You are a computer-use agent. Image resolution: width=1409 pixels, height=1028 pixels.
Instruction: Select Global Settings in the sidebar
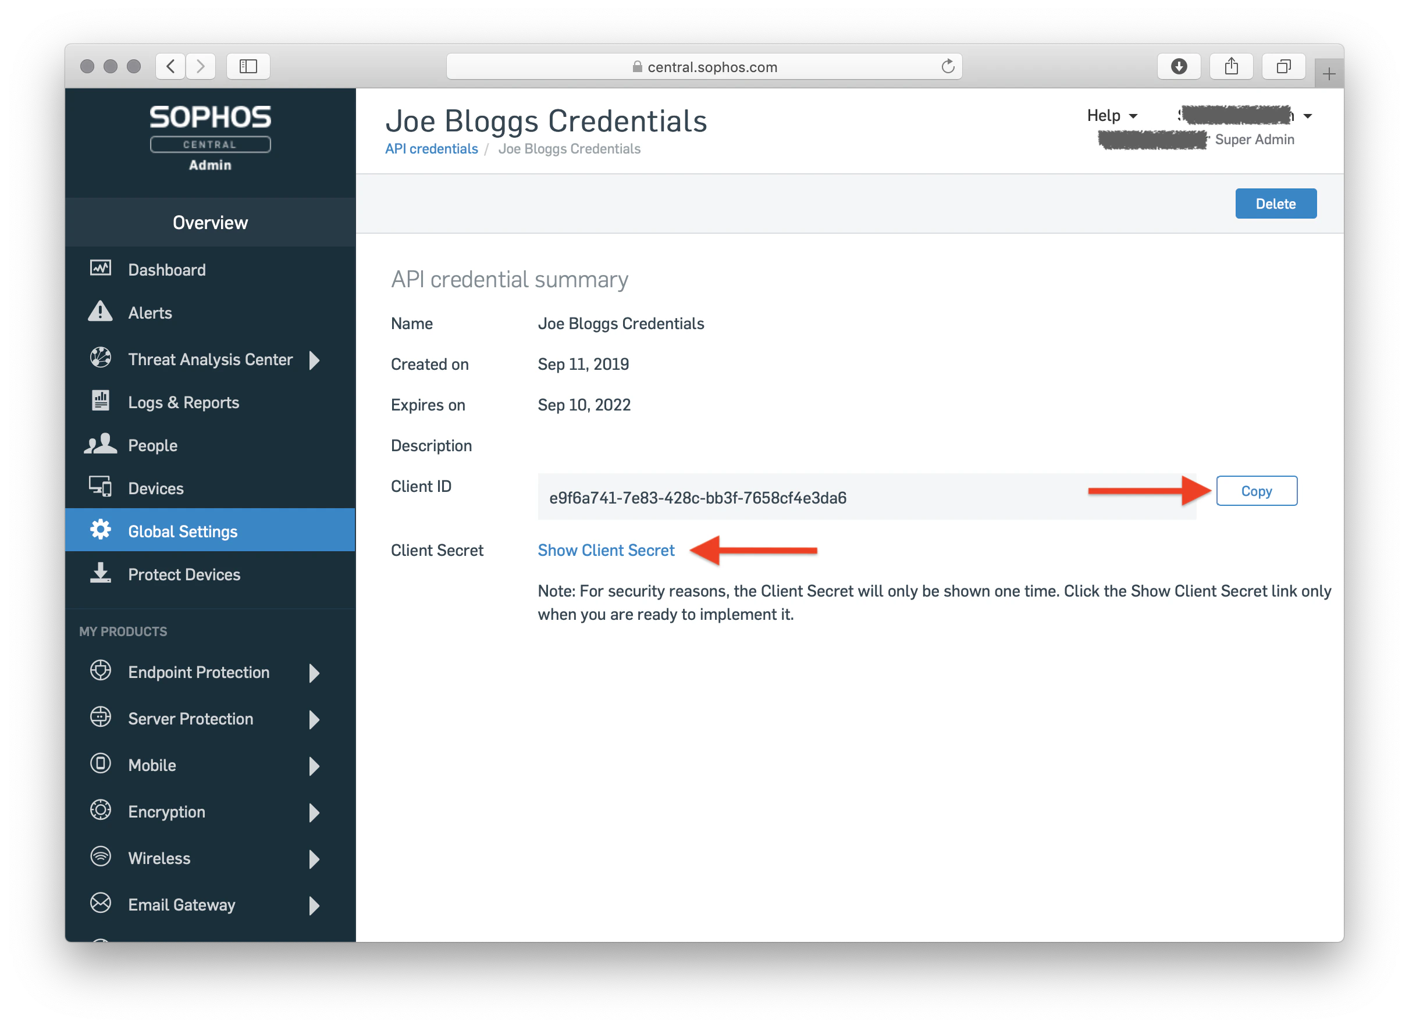pos(183,531)
